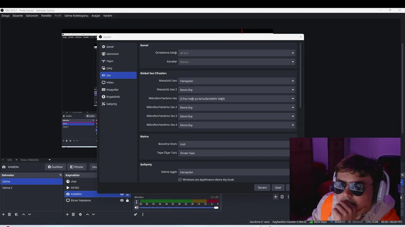Image resolution: width=405 pixels, height=227 pixels.
Task: Switch to Gelişmiş settings tab
Action: click(x=118, y=104)
